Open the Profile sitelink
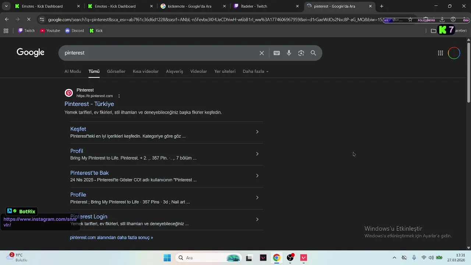 pos(78,195)
